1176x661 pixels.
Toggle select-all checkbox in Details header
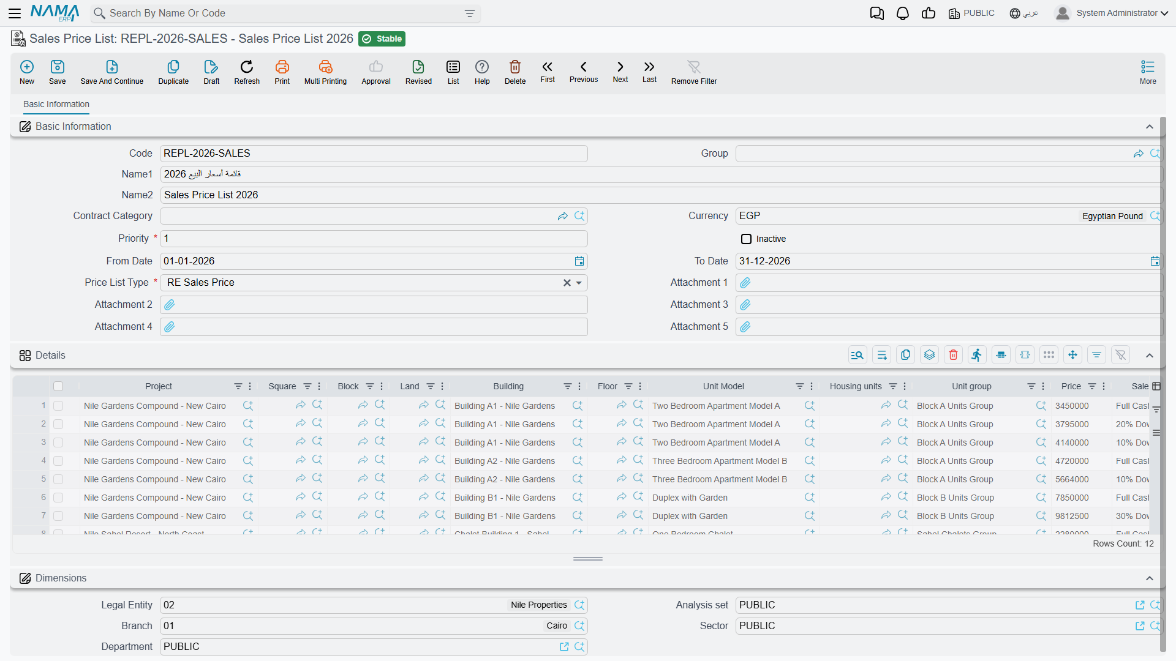tap(58, 386)
